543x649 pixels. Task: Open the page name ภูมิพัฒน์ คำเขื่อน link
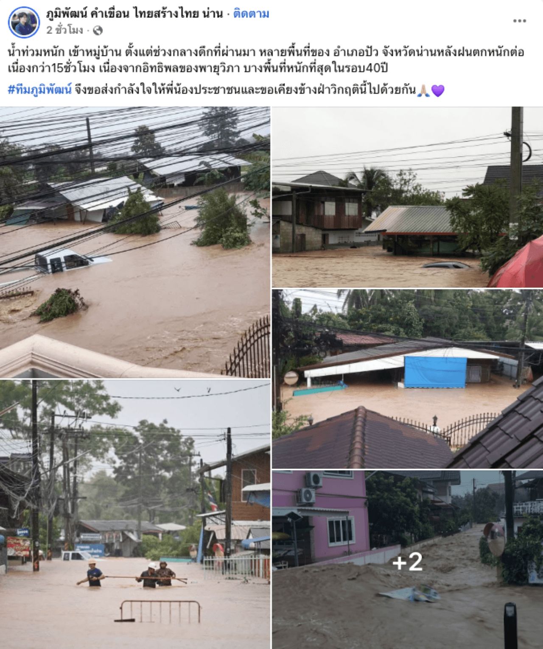[x=134, y=14]
